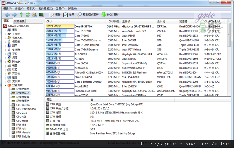The width and height of the screenshot is (234, 148).
Task: Click the BIOS 更新 button
Action: click(x=110, y=15)
